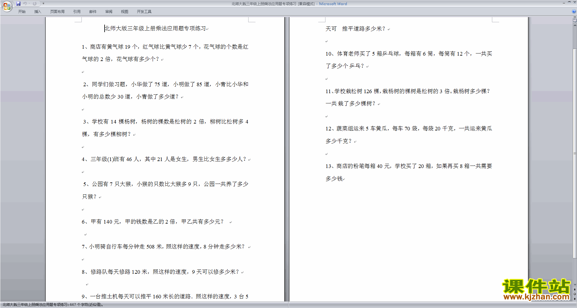Image resolution: width=577 pixels, height=308 pixels.
Task: Save the document with the floppy disk icon
Action: click(x=18, y=4)
